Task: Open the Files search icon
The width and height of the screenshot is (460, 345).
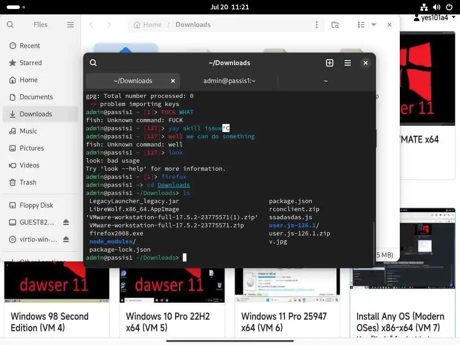Action: coord(10,24)
